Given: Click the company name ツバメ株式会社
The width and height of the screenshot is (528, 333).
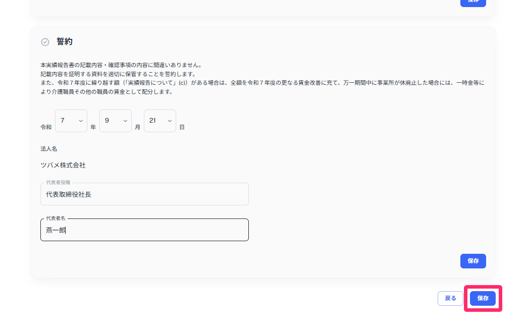Looking at the screenshot, I should pos(63,165).
